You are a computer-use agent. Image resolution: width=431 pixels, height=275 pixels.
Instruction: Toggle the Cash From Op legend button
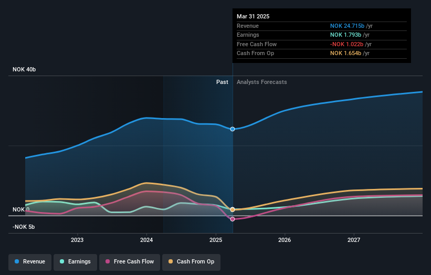[x=191, y=262]
